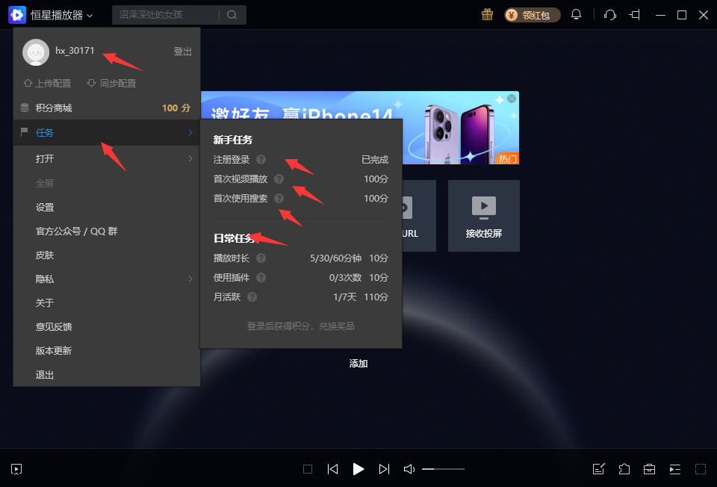Open 官方公众号 / QQ 群 entry

tap(77, 232)
